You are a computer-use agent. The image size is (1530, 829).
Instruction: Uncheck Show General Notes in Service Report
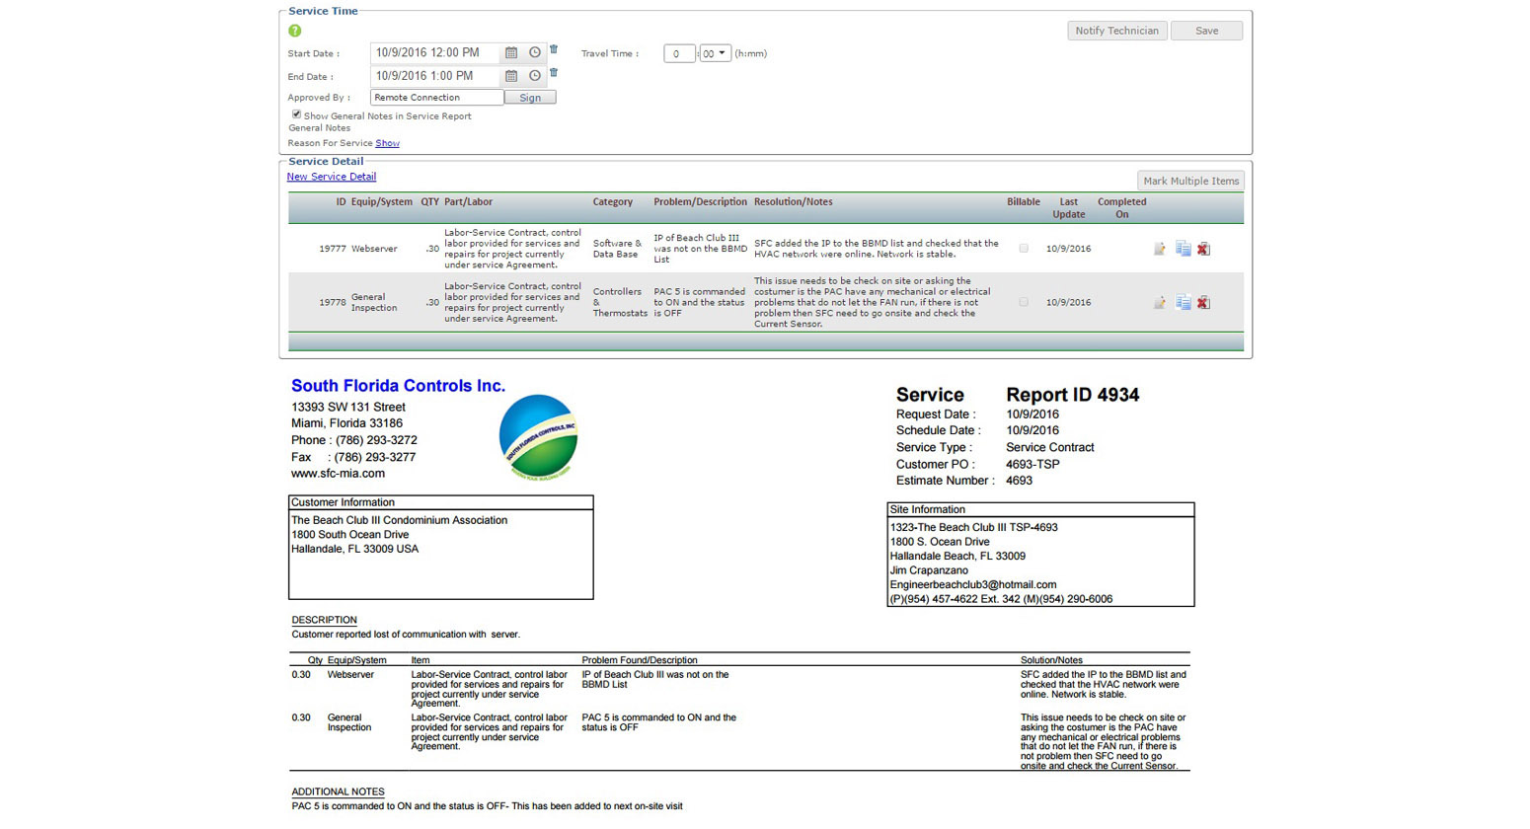coord(296,114)
